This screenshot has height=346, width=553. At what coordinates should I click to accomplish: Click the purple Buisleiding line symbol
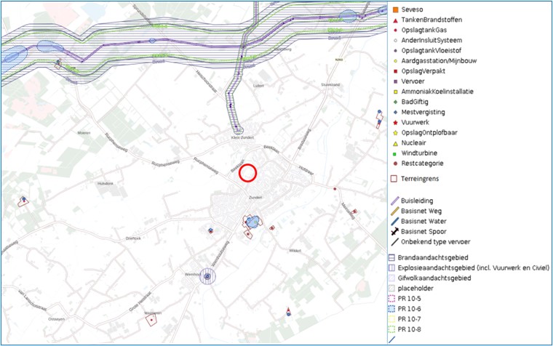(395, 201)
